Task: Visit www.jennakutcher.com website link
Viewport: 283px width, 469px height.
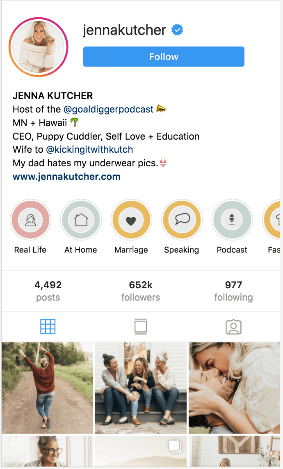Action: point(66,177)
